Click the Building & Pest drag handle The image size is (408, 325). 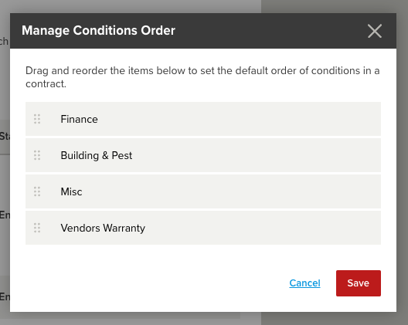click(x=37, y=155)
